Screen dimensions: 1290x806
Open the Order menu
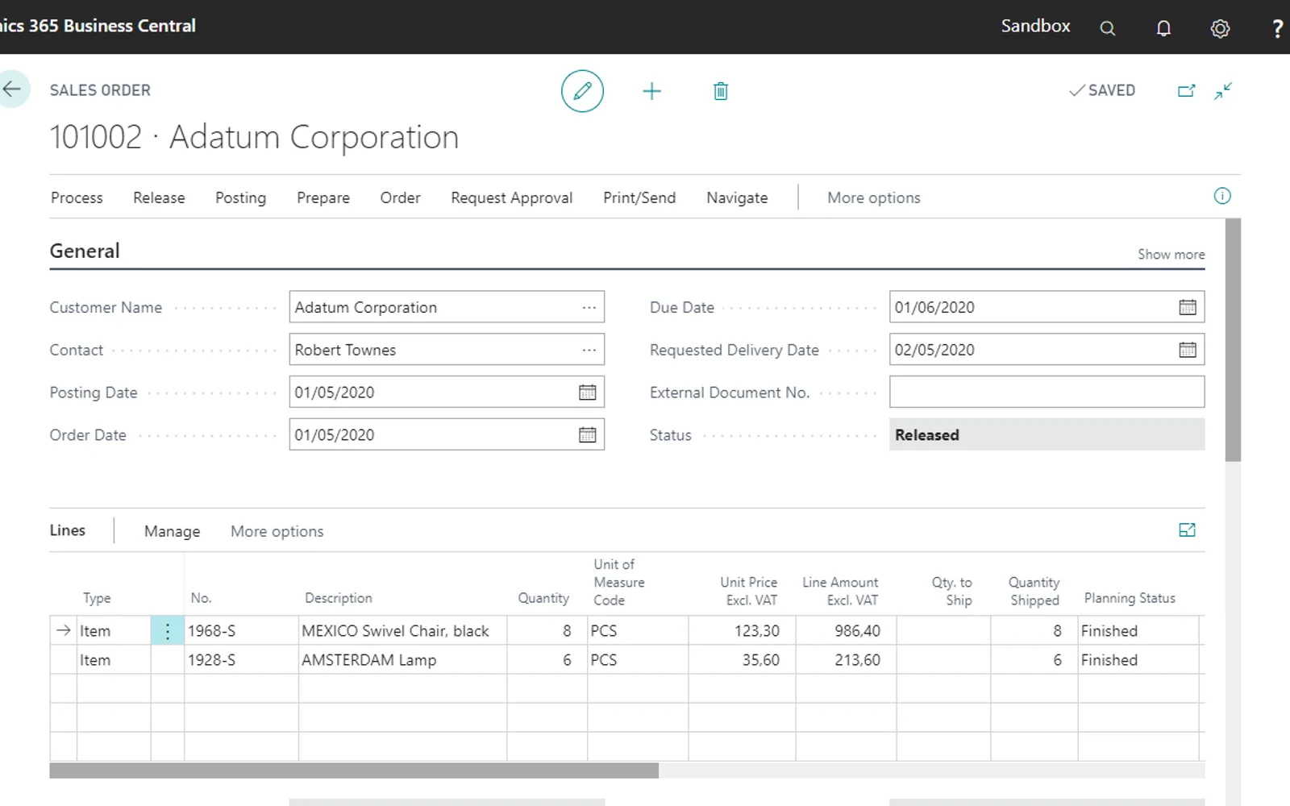point(400,197)
